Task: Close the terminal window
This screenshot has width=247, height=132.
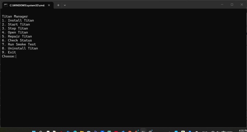Action: coord(242,5)
